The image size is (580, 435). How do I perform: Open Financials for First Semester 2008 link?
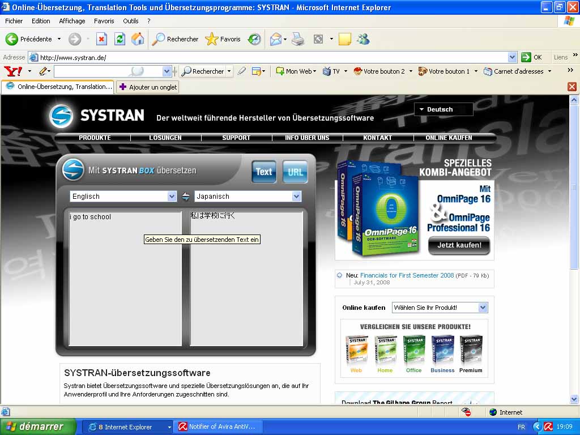[x=407, y=275]
